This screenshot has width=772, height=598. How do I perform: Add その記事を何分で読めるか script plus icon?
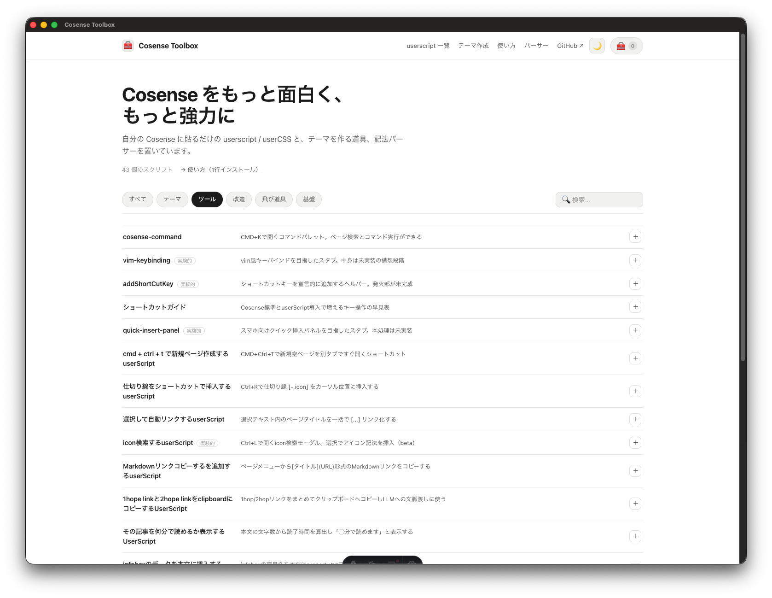coord(635,536)
